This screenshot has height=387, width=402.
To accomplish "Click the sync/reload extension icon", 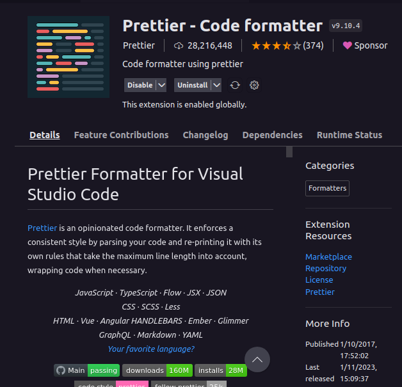I will (x=235, y=85).
